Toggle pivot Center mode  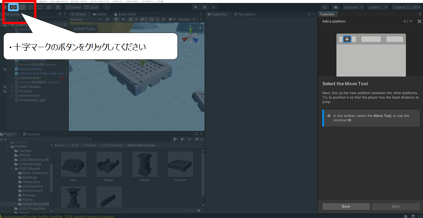tap(73, 7)
